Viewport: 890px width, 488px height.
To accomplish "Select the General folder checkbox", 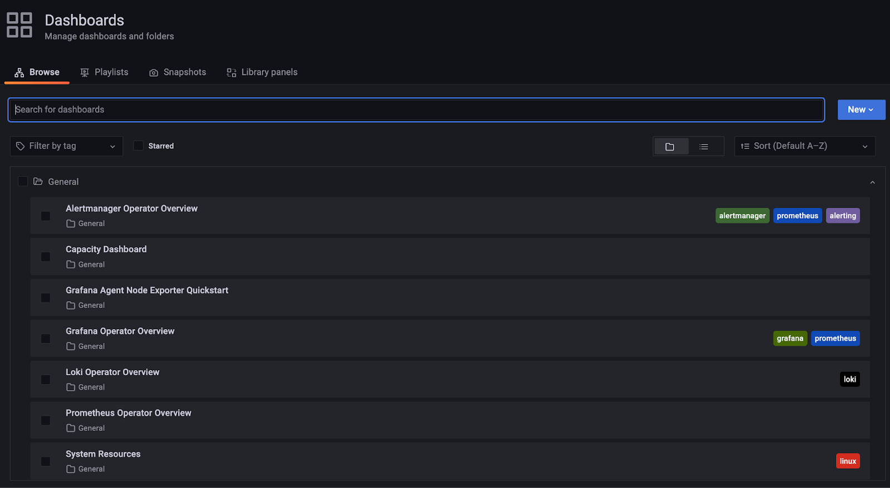I will coord(23,181).
